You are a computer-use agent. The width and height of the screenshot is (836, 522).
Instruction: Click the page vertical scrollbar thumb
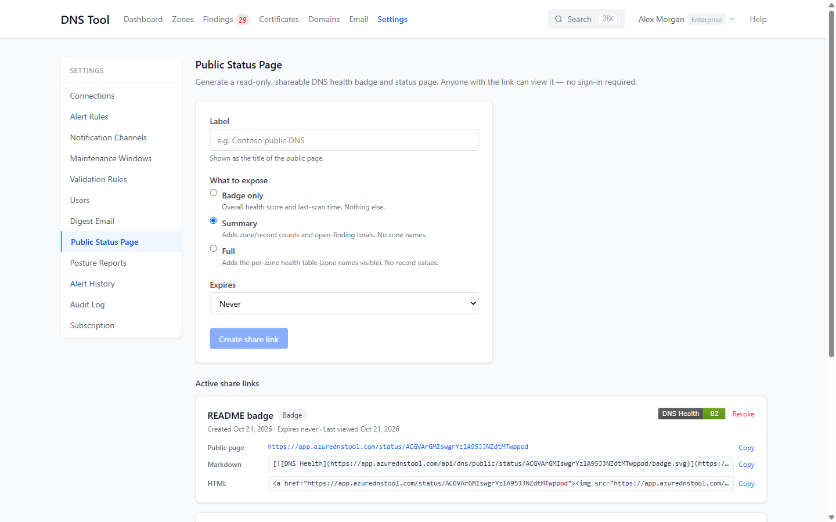831,183
